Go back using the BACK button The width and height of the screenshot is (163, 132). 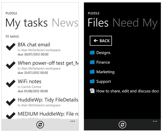(101, 41)
